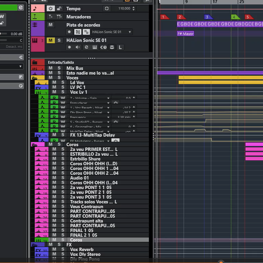Screen dimensions: 263x263
Task: Click the Lanes 'L' icon on HALion track
Action: pos(120,47)
